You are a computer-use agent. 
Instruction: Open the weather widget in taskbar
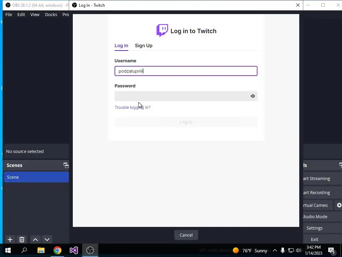click(x=250, y=250)
